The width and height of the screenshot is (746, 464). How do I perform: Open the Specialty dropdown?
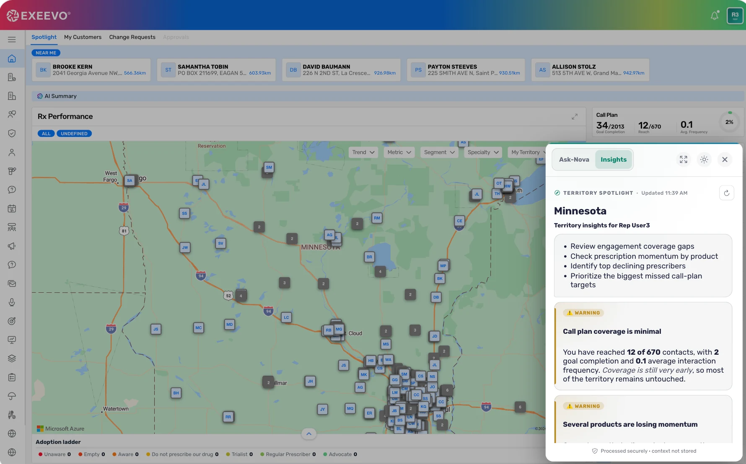[483, 152]
